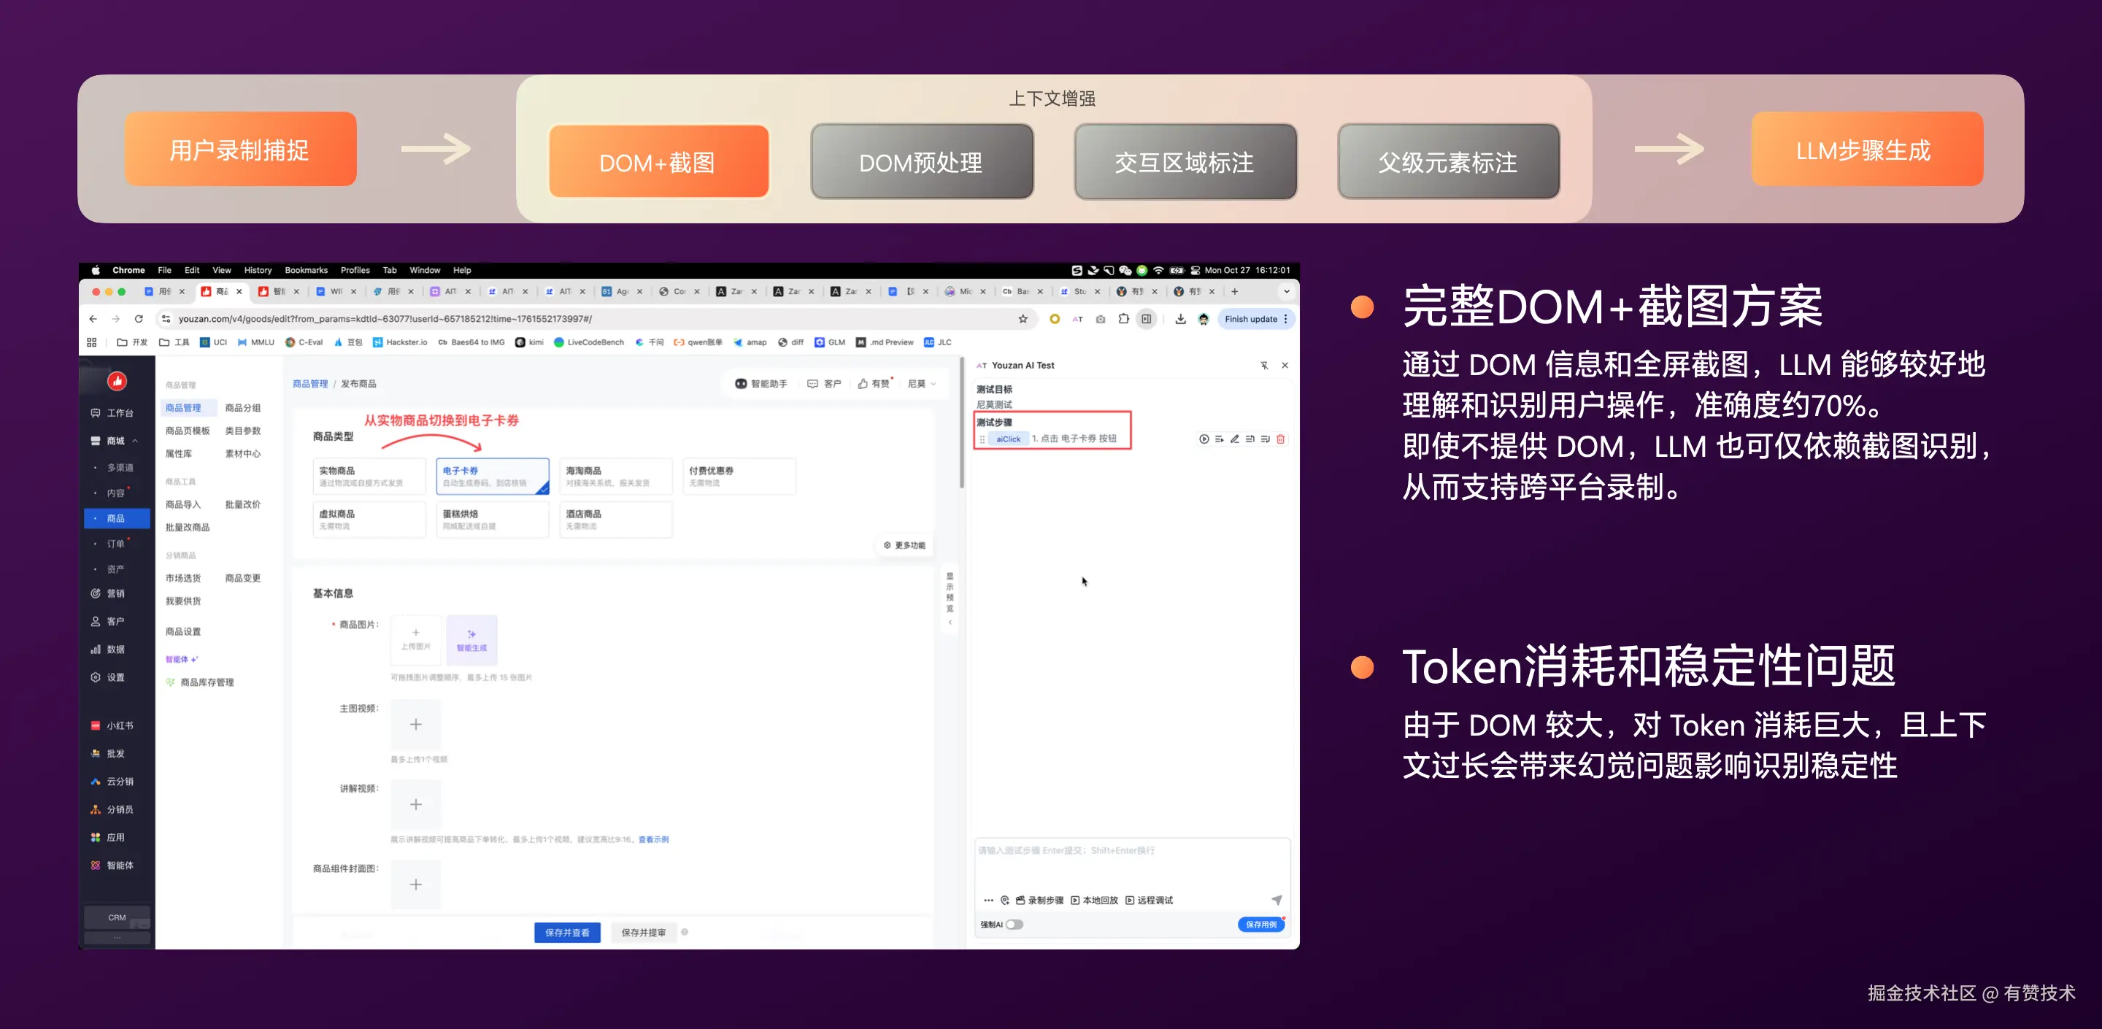Image resolution: width=2102 pixels, height=1029 pixels.
Task: Run the aiClick step with the play icon
Action: pos(1204,439)
